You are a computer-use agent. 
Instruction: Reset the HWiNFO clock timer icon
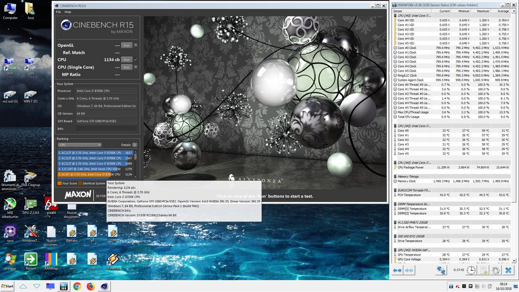(471, 271)
